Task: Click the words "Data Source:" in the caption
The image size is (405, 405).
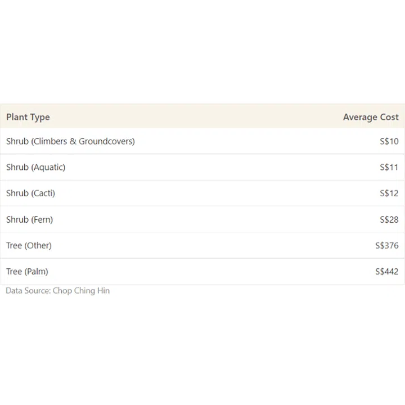Action: click(28, 291)
